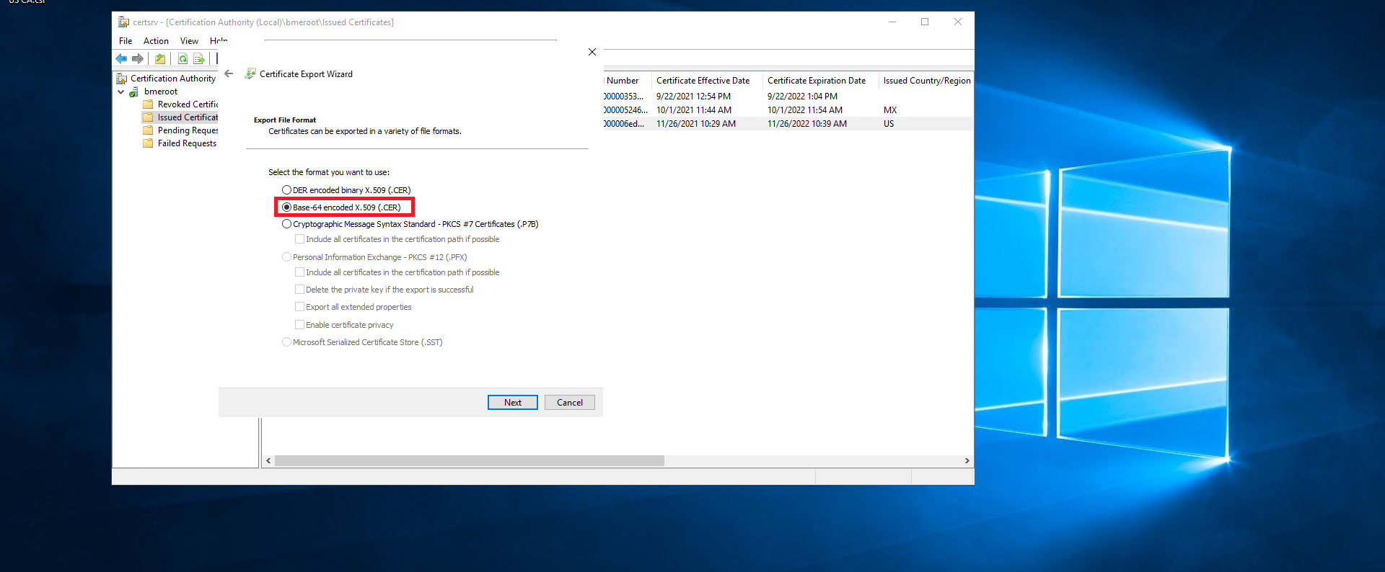
Task: Check Include all certificates under PKCS #12
Action: pos(299,272)
